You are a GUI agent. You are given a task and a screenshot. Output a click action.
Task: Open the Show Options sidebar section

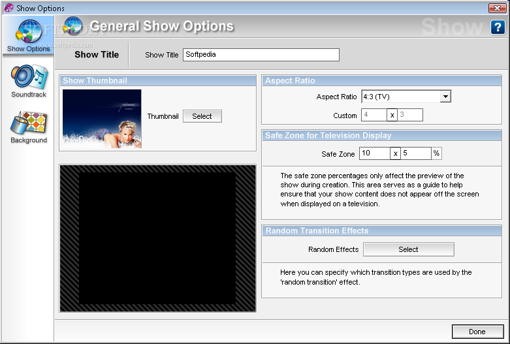(28, 36)
